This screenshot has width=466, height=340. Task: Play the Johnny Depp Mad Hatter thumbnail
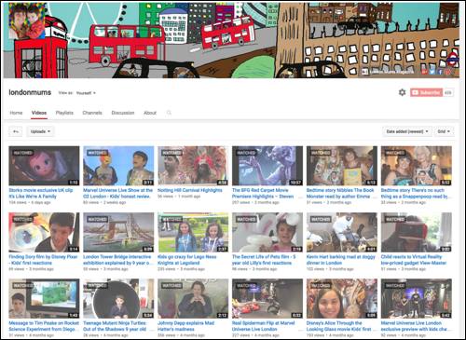pyautogui.click(x=193, y=298)
